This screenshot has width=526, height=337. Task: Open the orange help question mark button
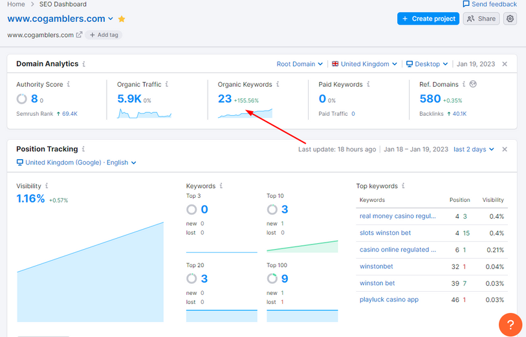(510, 324)
